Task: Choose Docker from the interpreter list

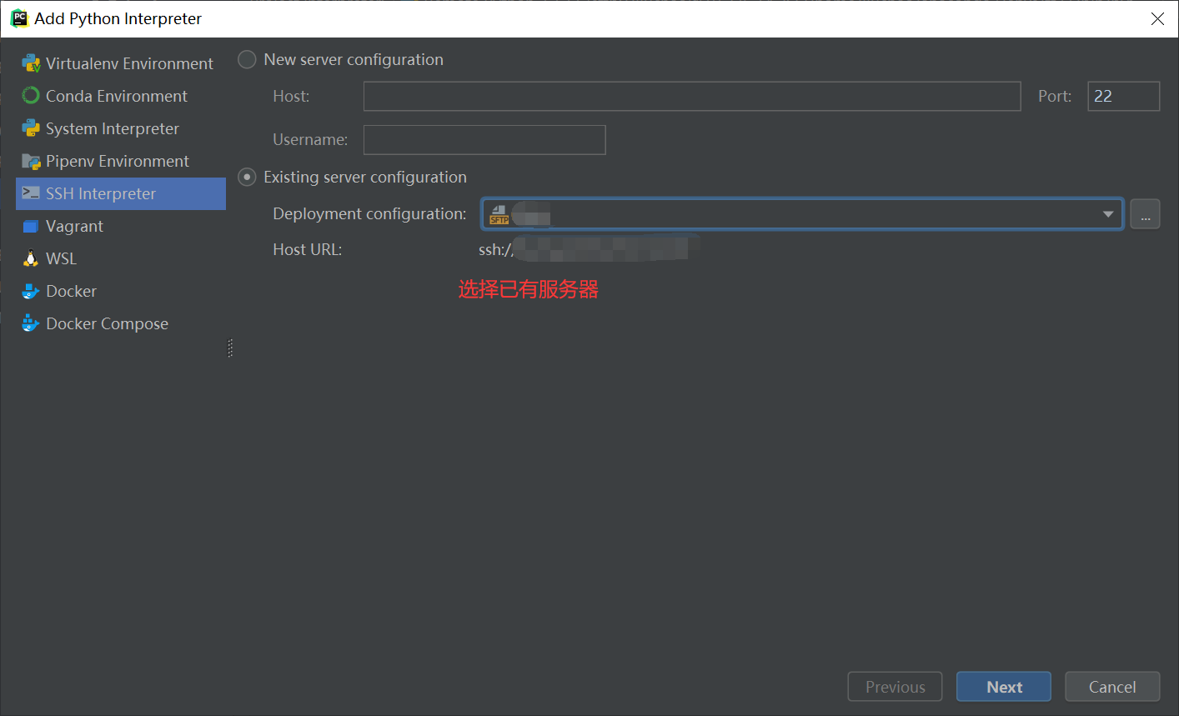Action: tap(121, 291)
